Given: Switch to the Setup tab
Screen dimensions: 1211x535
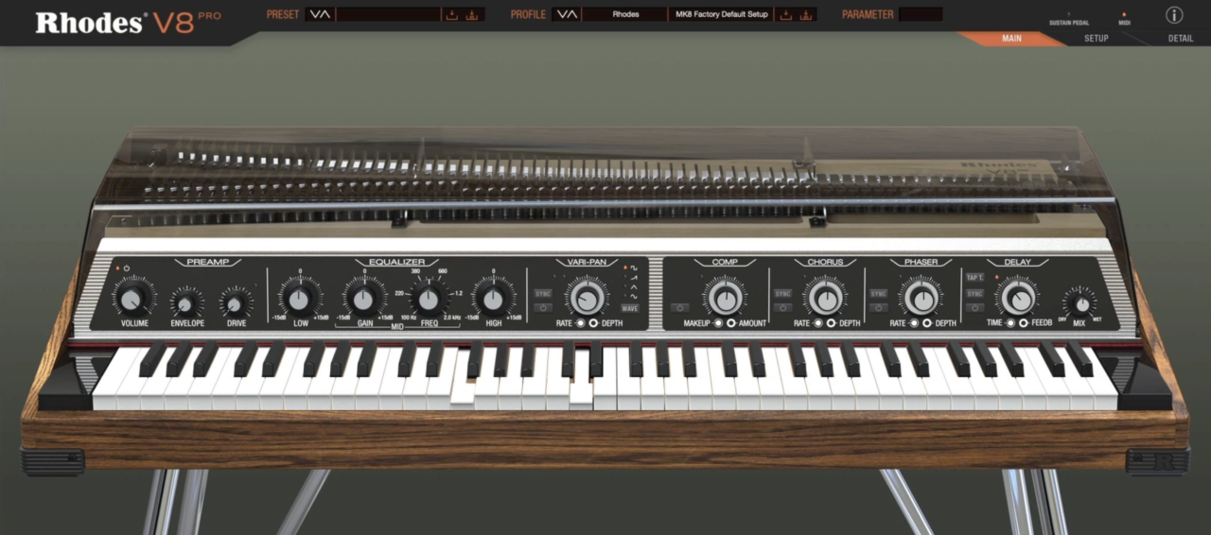Looking at the screenshot, I should point(1096,39).
